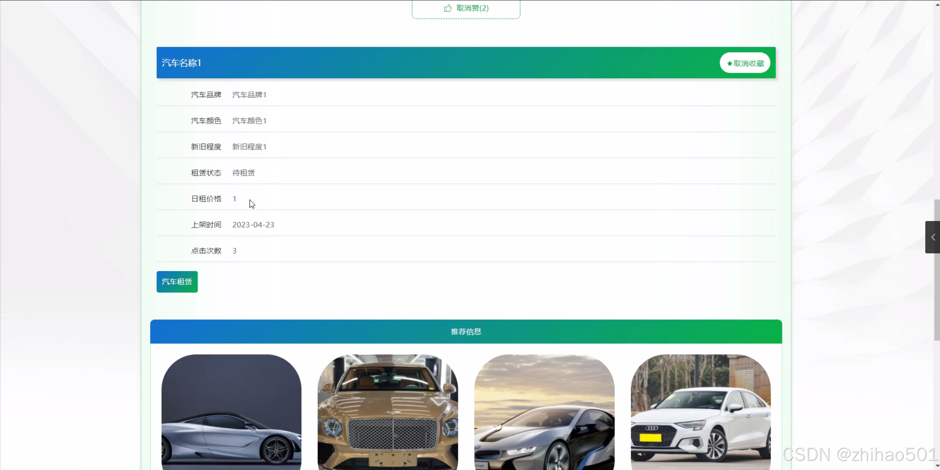
Task: Open the gold Bentley car thumbnail
Action: point(388,412)
